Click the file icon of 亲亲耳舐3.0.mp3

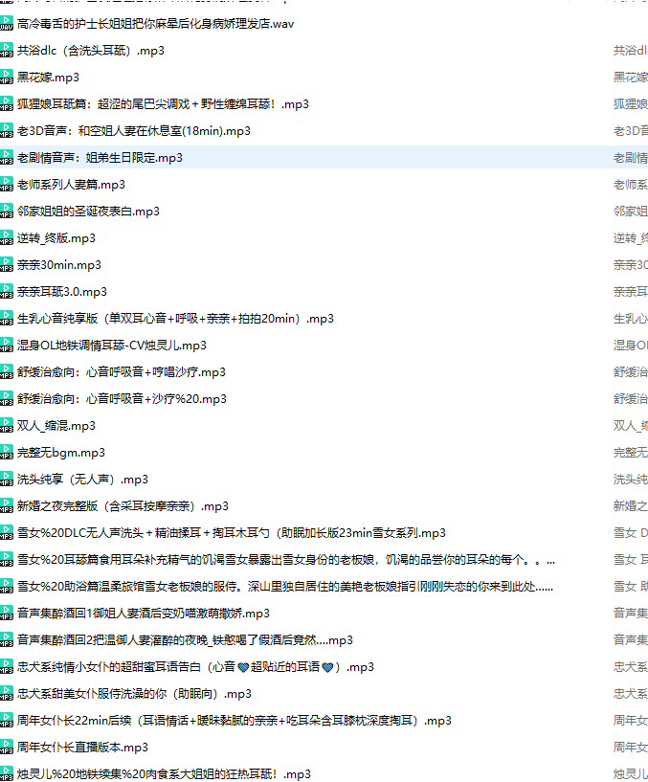(x=7, y=292)
